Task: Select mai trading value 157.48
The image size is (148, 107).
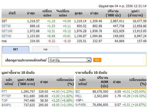Action: 142,41
